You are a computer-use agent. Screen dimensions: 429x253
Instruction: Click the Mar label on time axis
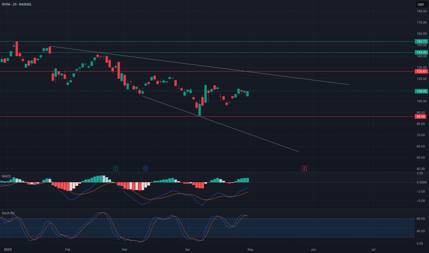pyautogui.click(x=124, y=249)
